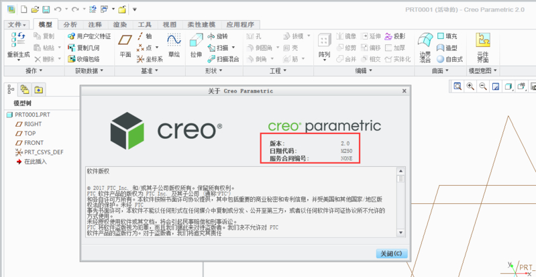Select the 扫描混合 (Swept Blend) tool
The image size is (536, 277).
point(223,59)
